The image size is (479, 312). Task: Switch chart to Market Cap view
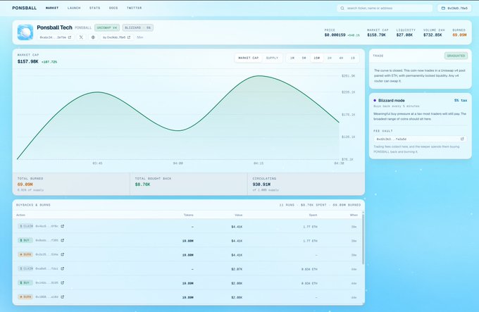click(x=249, y=58)
